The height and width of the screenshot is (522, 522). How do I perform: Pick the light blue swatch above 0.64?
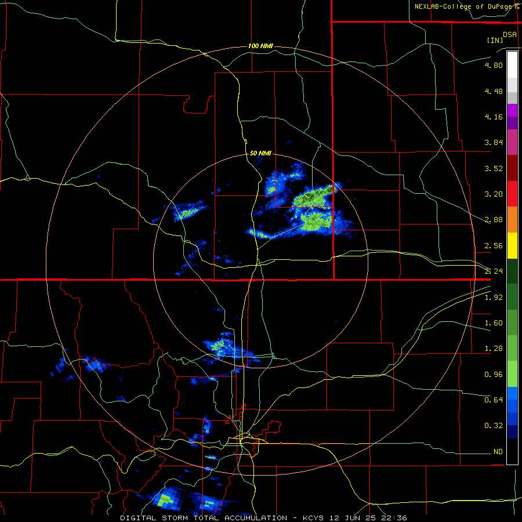512,393
